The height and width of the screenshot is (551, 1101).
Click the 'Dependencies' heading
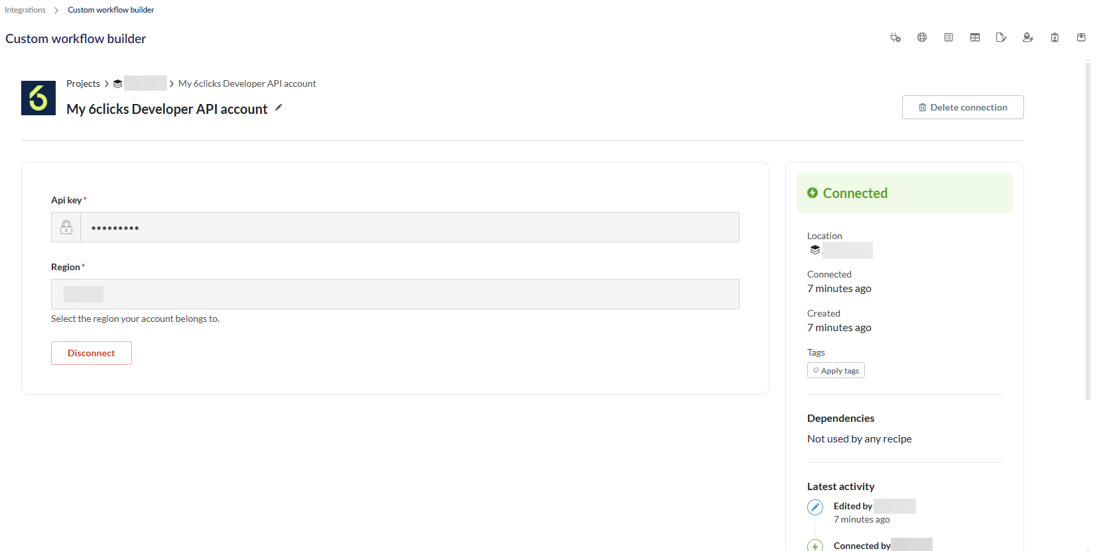[x=840, y=419]
